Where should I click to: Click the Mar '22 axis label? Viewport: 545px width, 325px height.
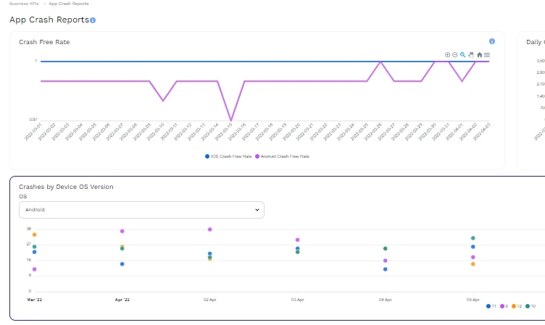pos(34,300)
